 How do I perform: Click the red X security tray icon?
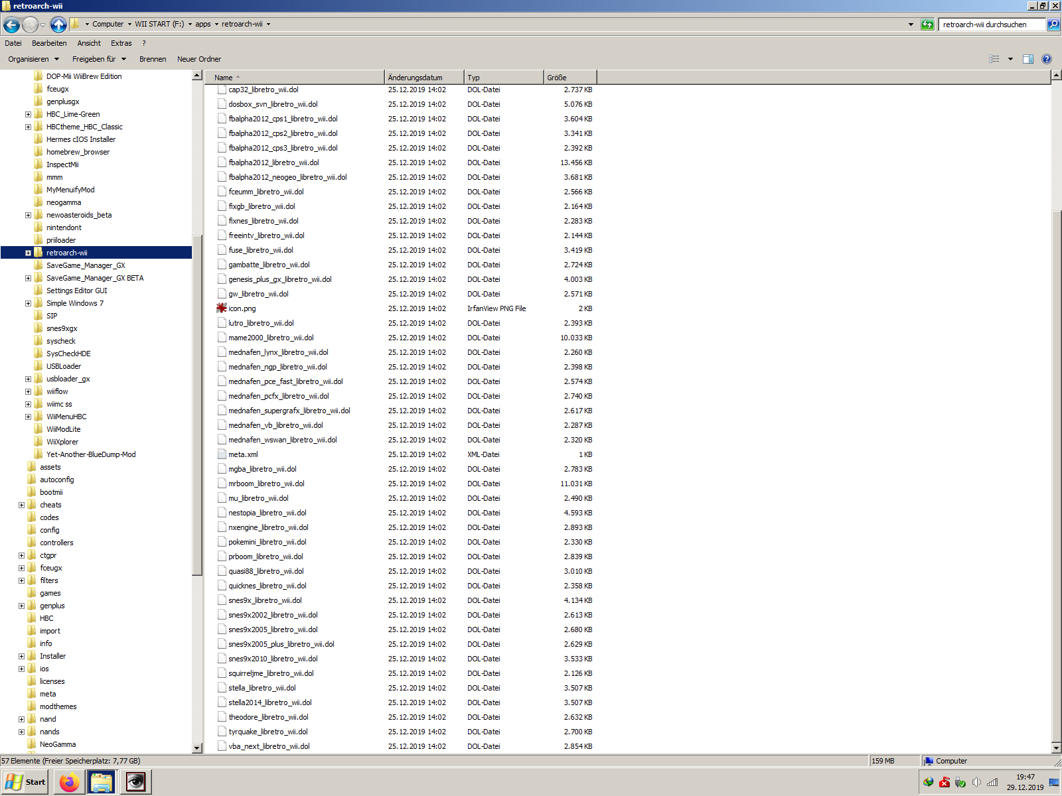coord(945,783)
